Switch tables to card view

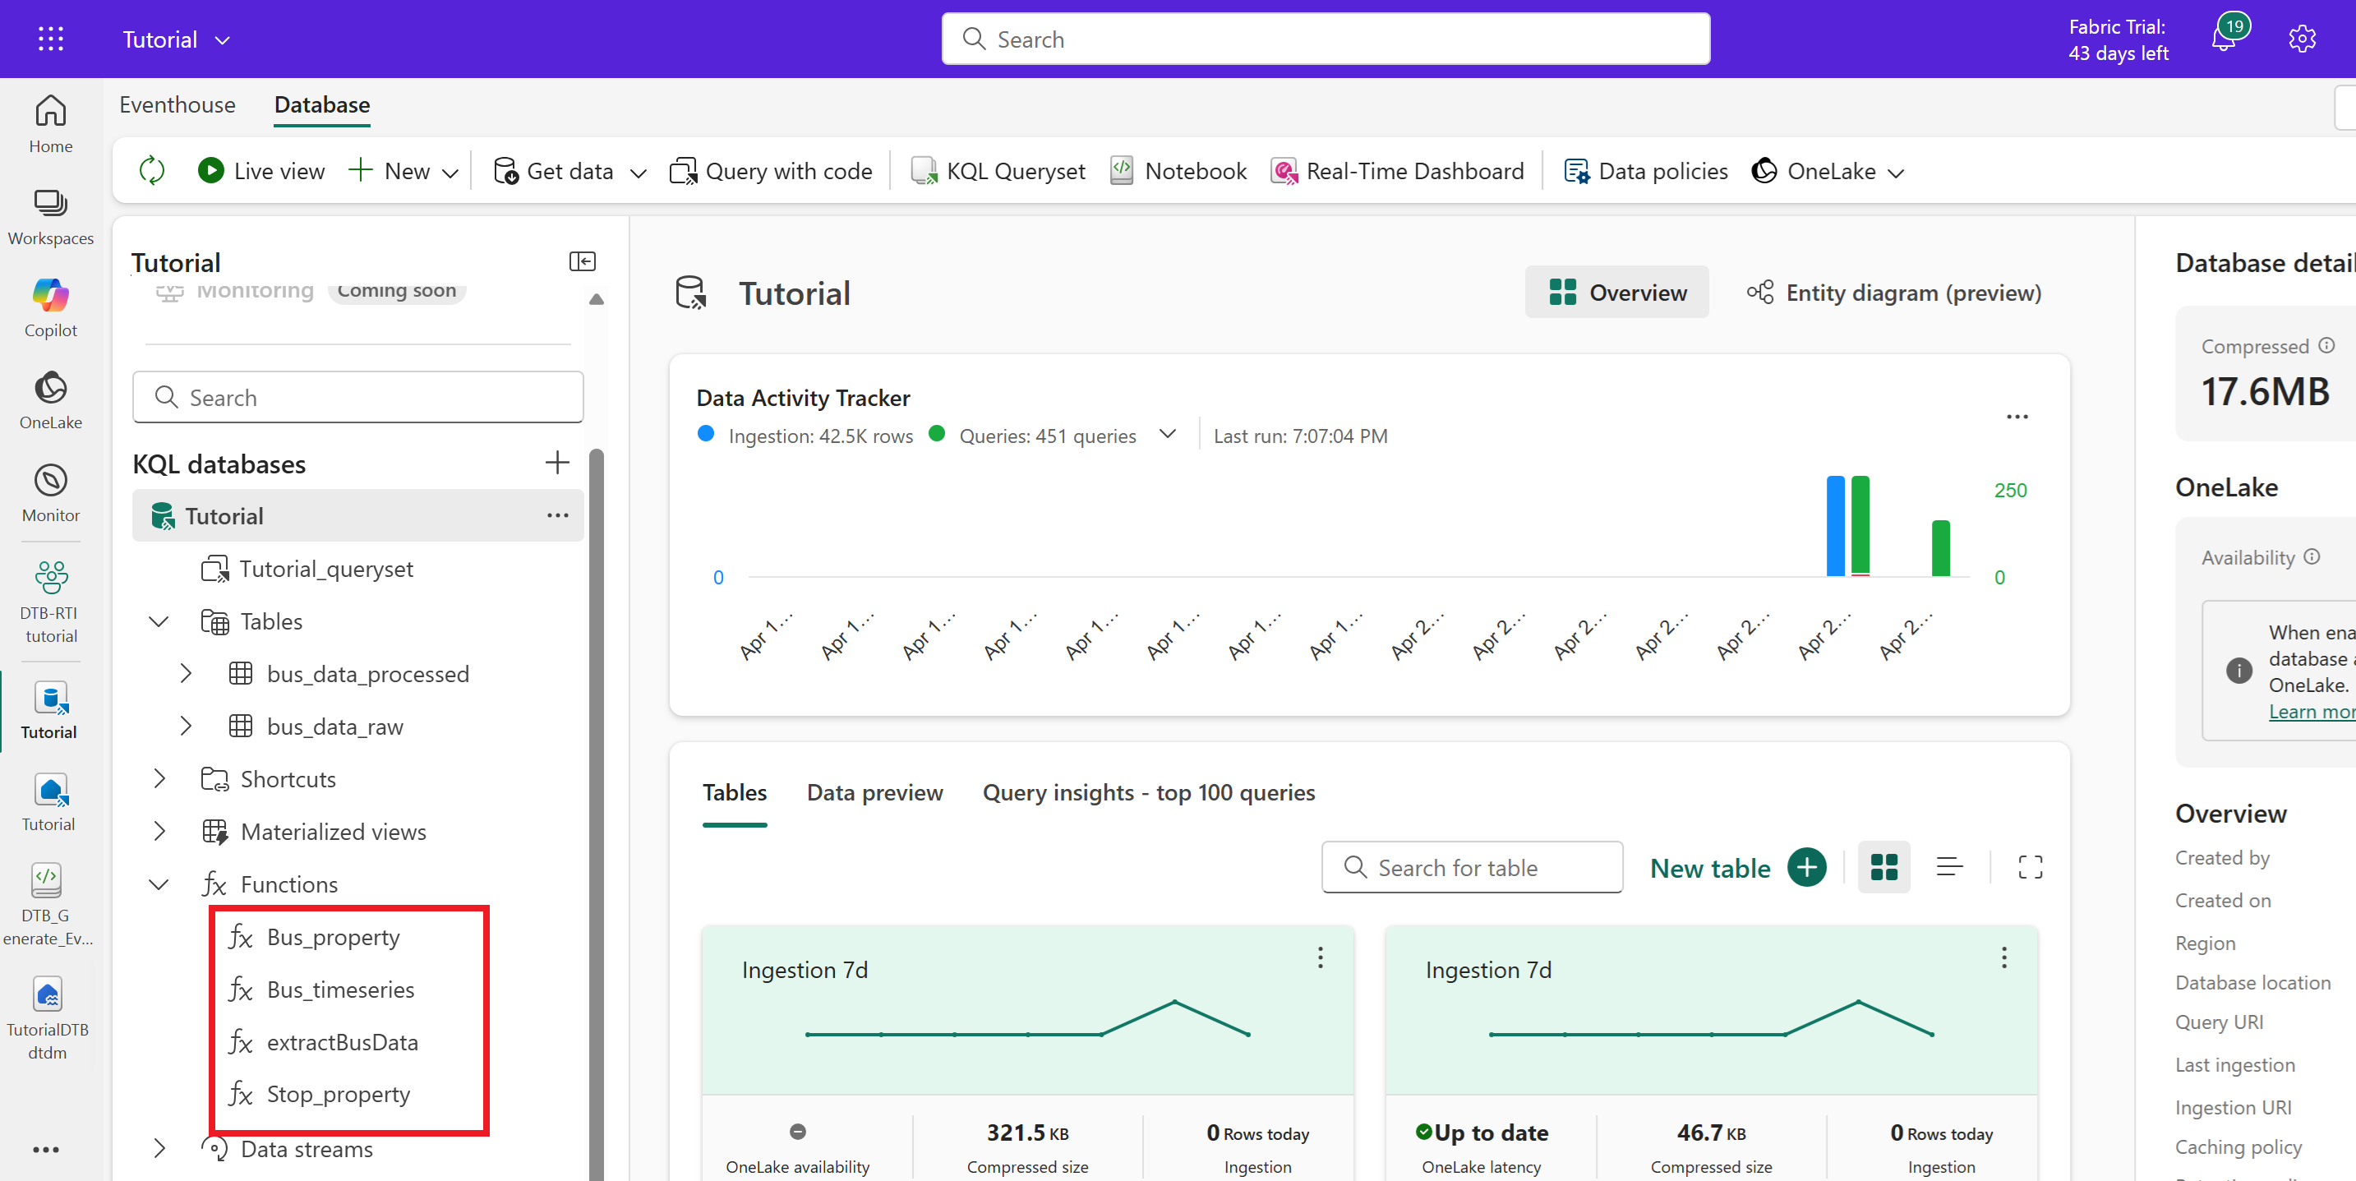1883,867
